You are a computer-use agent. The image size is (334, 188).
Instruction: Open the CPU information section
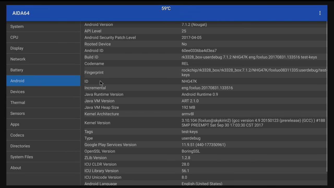tap(14, 37)
